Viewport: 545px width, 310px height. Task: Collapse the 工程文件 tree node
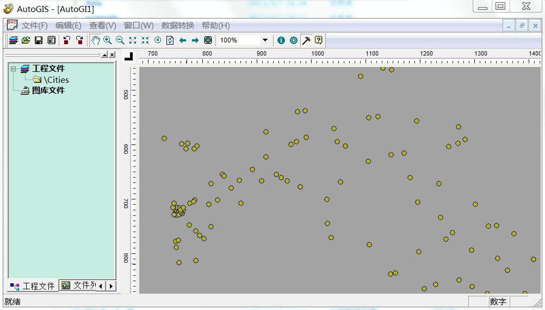[14, 69]
